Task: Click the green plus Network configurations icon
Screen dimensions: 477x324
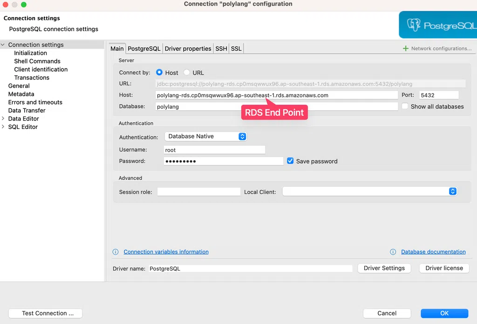Action: (406, 48)
